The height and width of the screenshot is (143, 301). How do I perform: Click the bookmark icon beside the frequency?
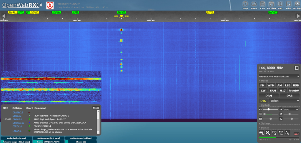[297, 68]
